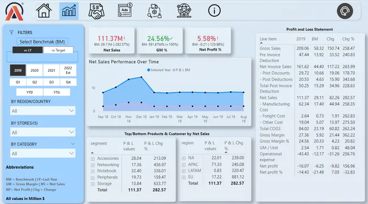Click the GM / Unit line item
The height and width of the screenshot is (204, 368).
tap(269, 148)
